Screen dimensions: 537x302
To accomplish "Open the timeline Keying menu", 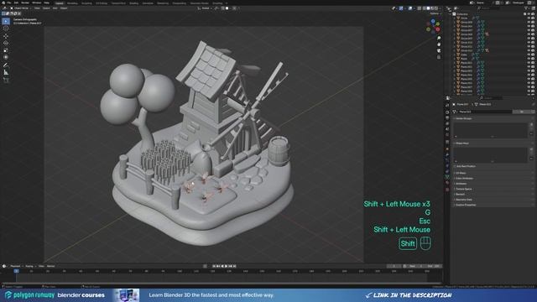I will 30,266.
